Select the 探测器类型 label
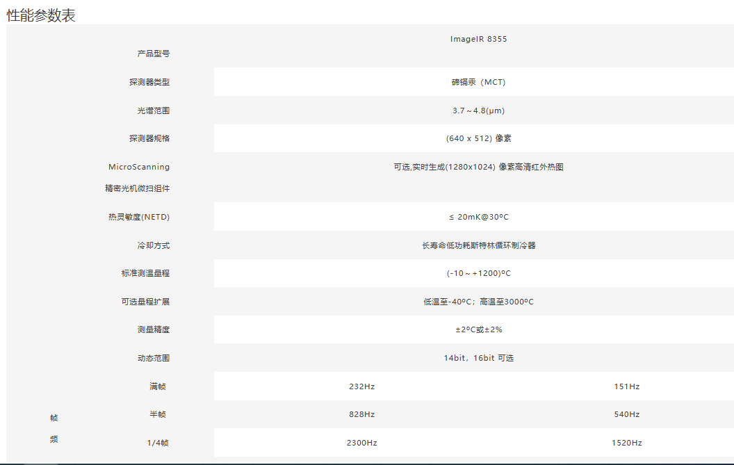The width and height of the screenshot is (734, 465). [149, 82]
